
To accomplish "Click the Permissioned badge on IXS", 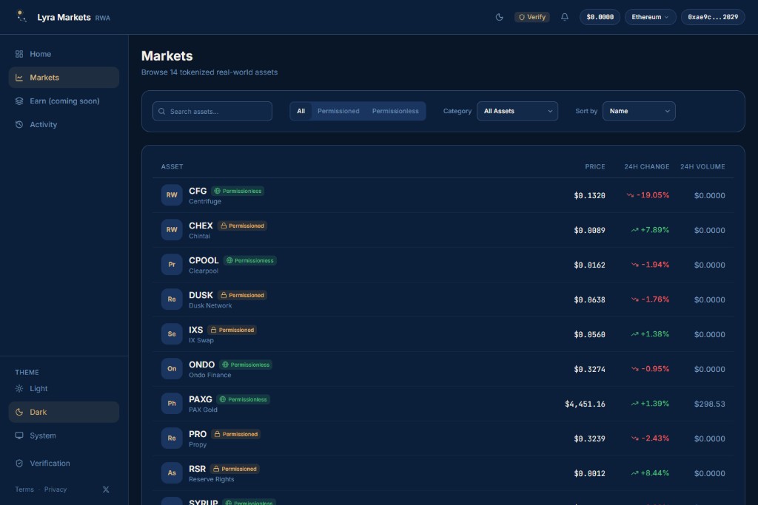I will coord(232,331).
